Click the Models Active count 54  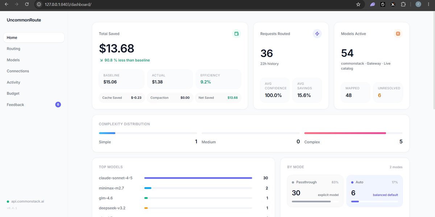pos(347,53)
